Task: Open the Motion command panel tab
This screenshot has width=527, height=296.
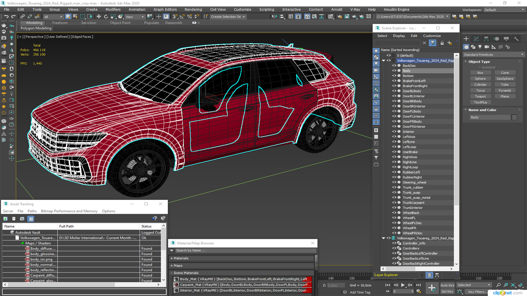Action: click(x=496, y=39)
